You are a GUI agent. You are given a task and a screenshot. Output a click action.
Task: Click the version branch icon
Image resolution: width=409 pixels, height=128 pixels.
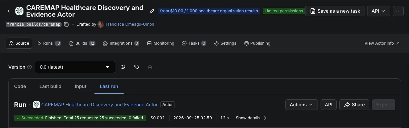point(123,67)
